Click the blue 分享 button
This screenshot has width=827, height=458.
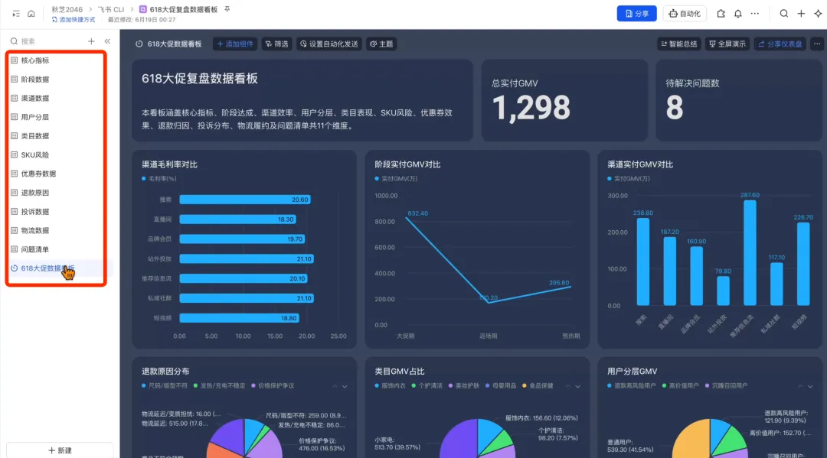point(636,14)
